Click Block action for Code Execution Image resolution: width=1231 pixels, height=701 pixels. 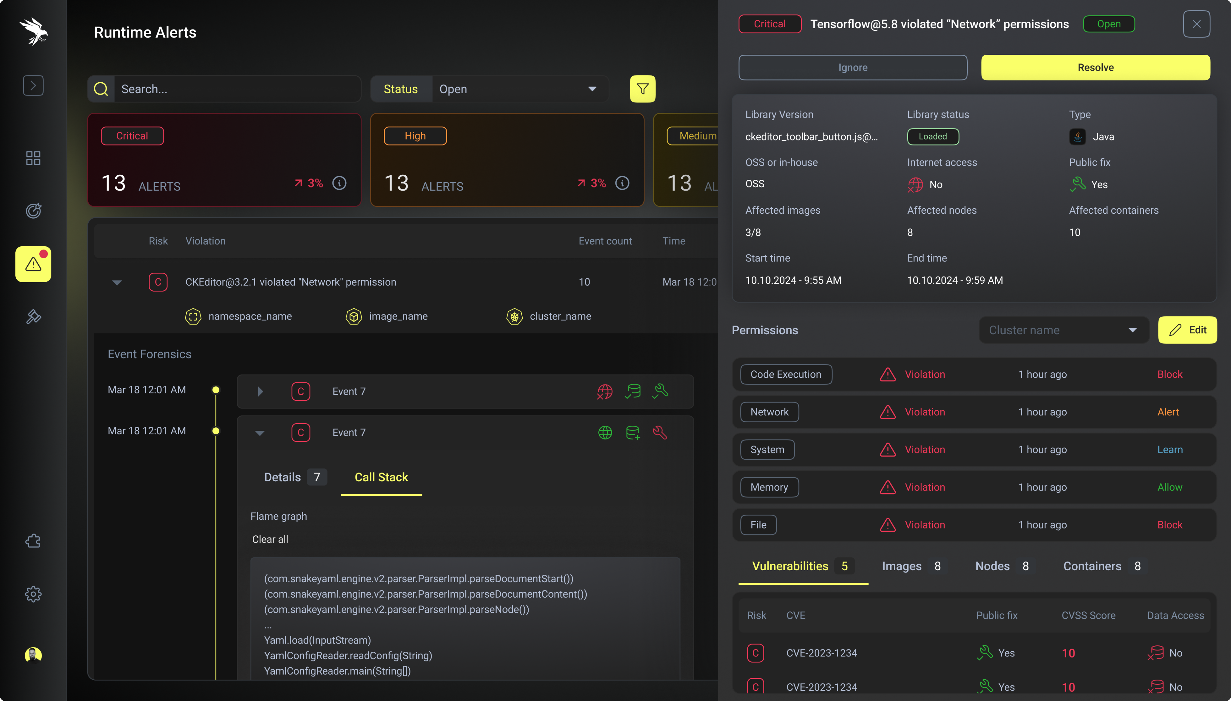coord(1170,375)
